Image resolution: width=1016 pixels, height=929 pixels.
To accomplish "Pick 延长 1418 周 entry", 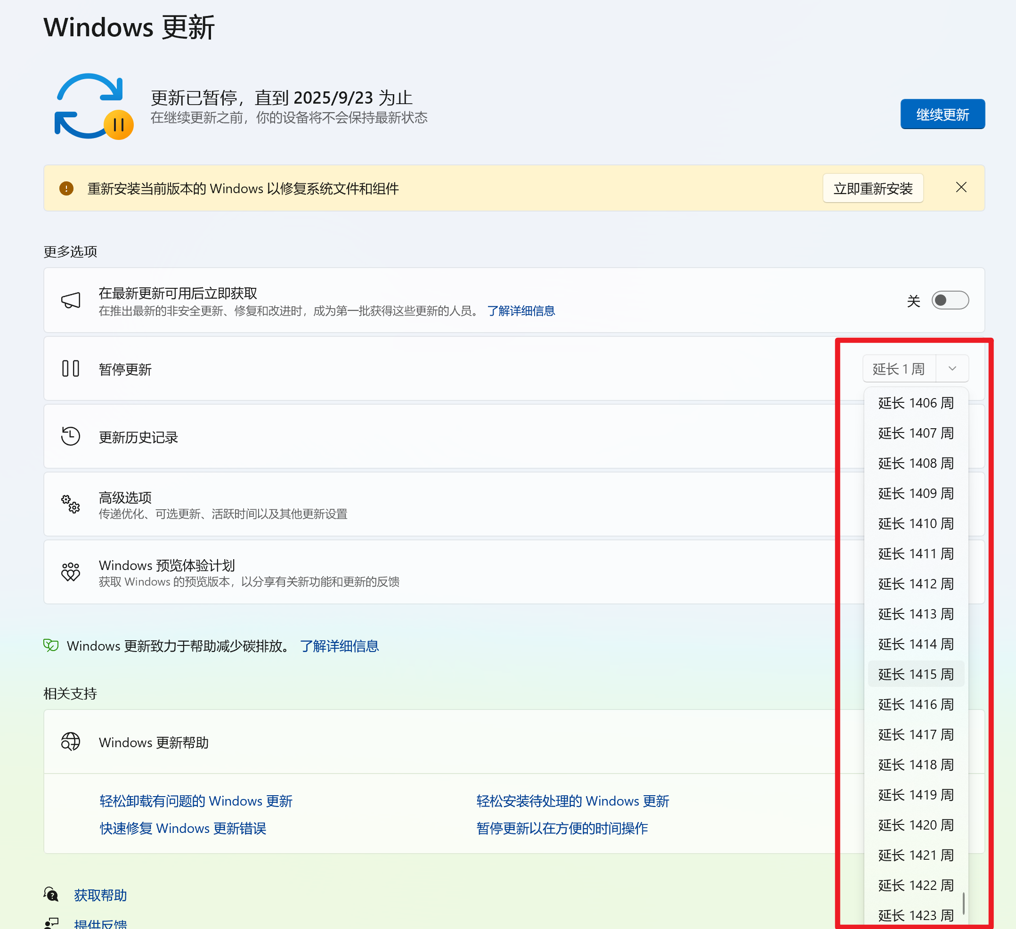I will (x=916, y=765).
